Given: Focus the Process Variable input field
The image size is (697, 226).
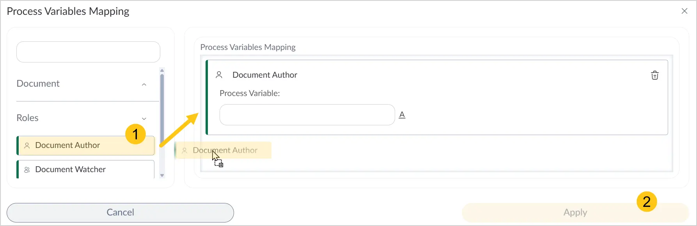Looking at the screenshot, I should [x=307, y=115].
